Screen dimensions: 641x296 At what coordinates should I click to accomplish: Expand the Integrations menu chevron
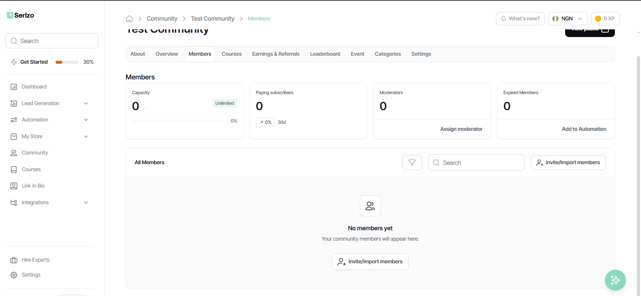[x=86, y=203]
